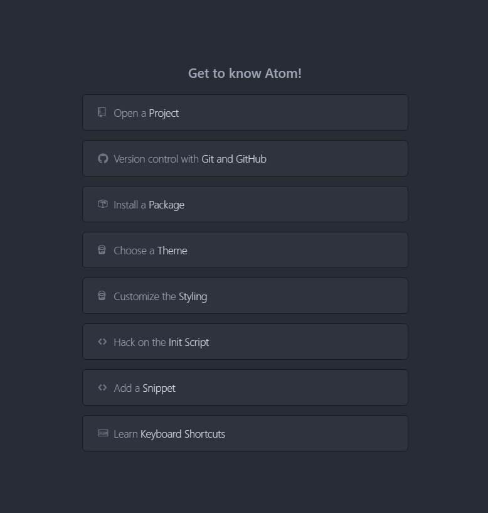Click the keyboard icon beside Keyboard Shortcuts
488x513 pixels.
coord(102,433)
